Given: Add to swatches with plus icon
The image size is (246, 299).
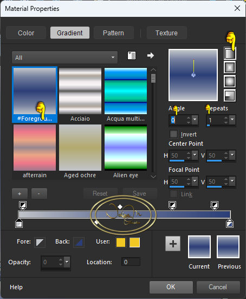Looking at the screenshot, I should pyautogui.click(x=173, y=244).
